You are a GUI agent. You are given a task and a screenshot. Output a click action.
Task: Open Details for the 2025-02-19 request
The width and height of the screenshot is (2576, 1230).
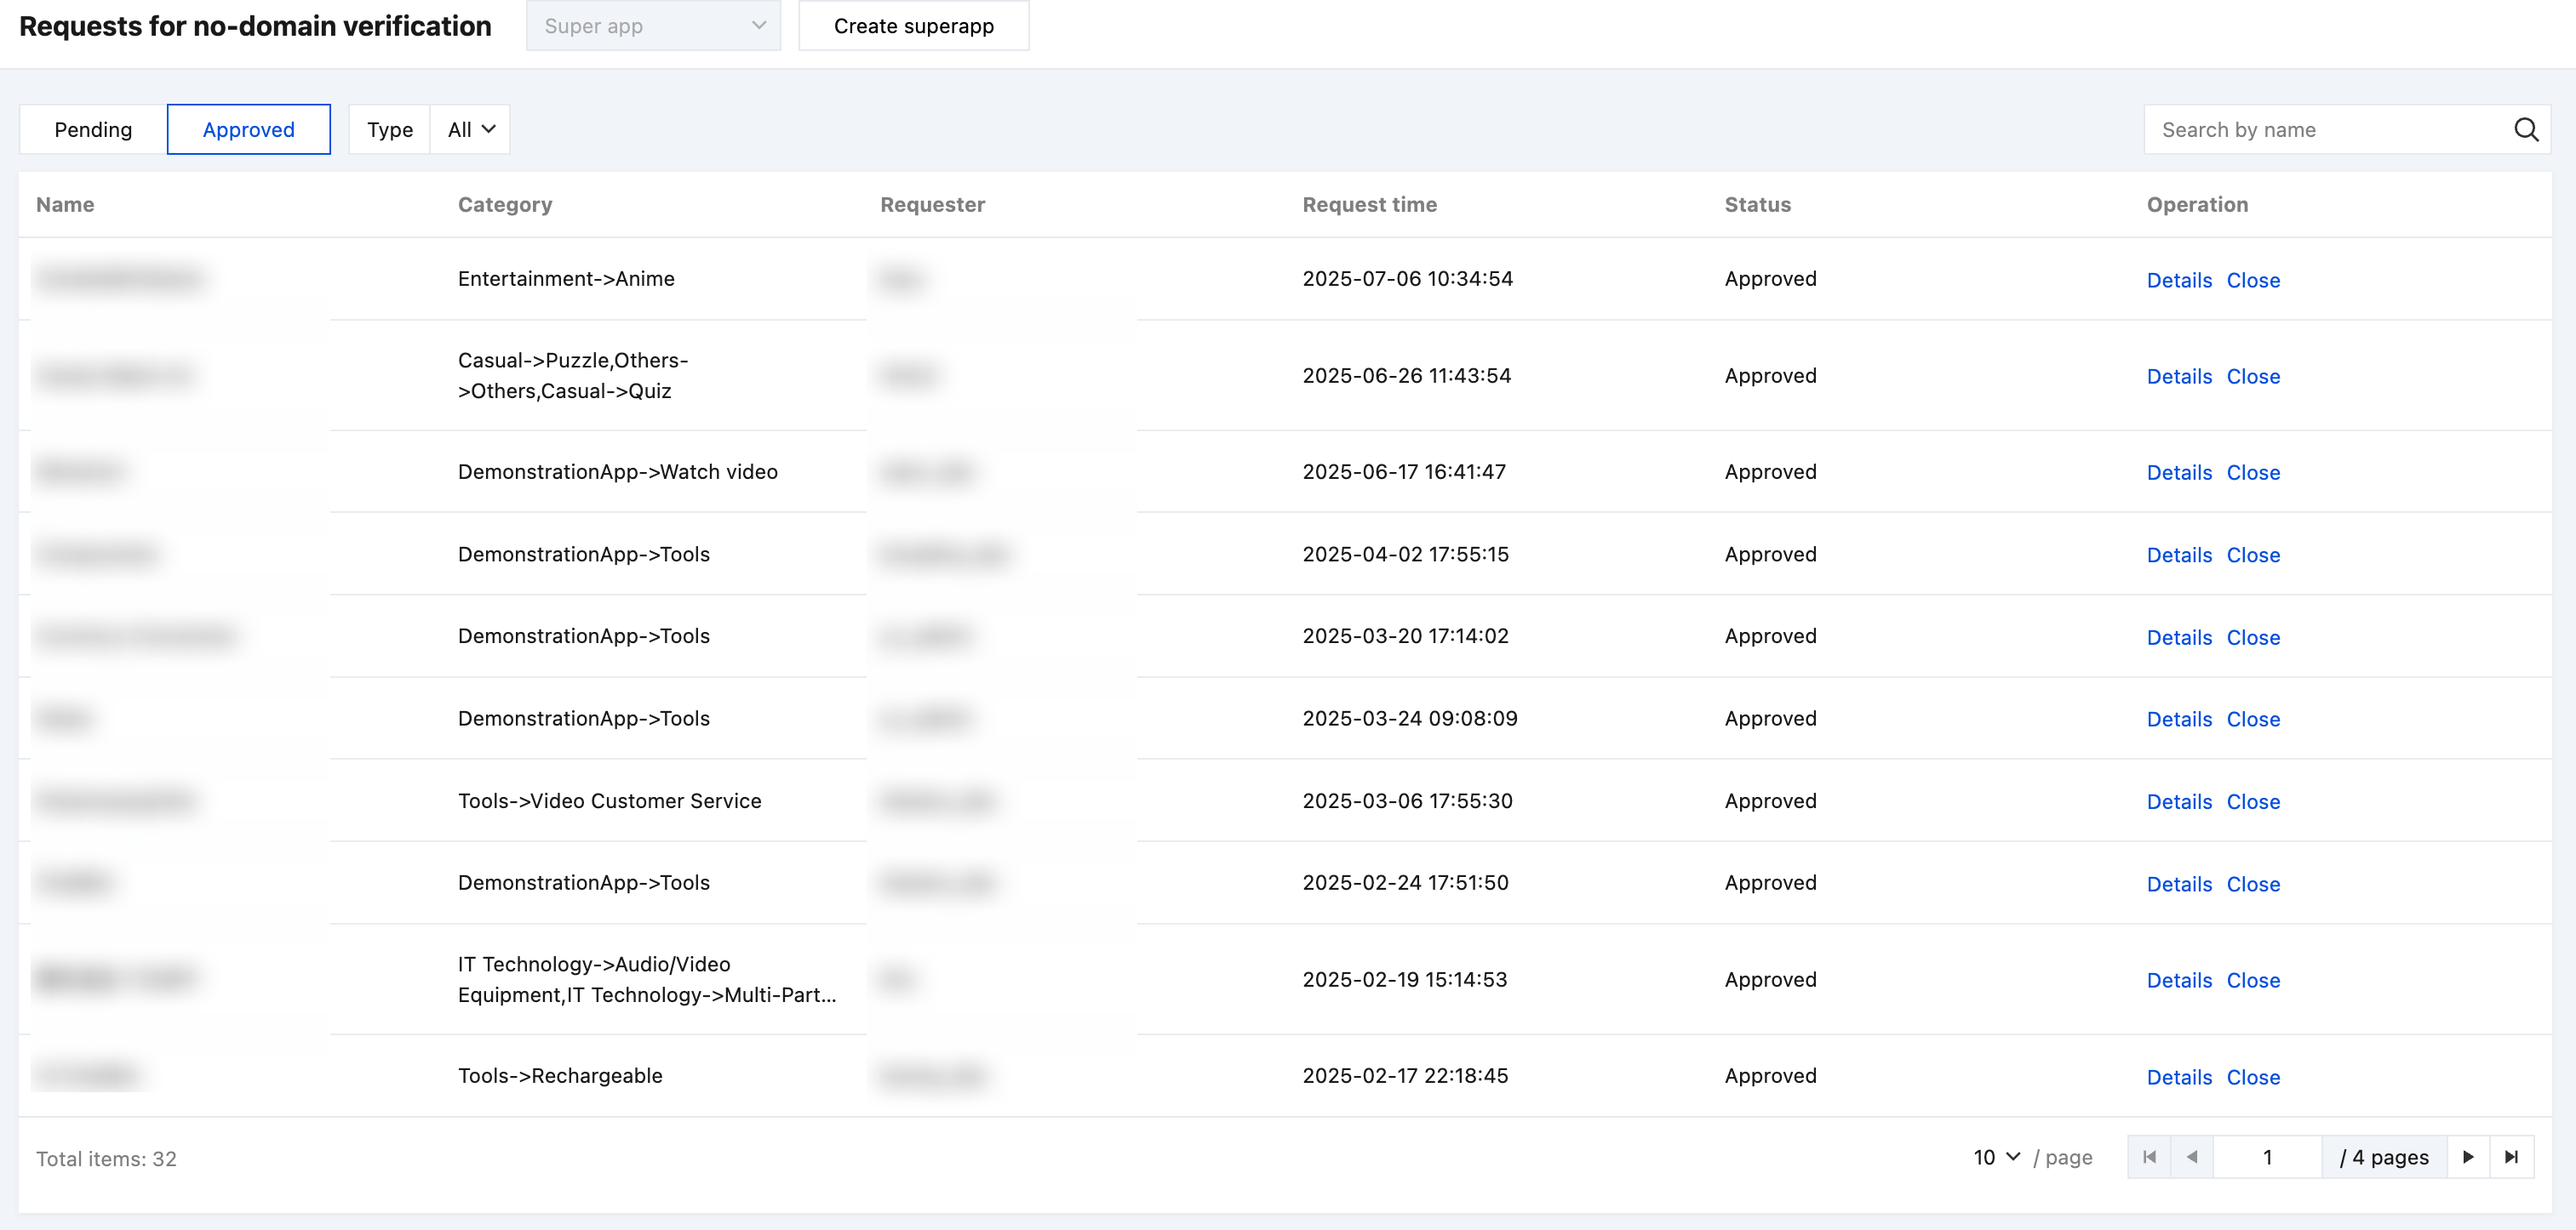pyautogui.click(x=2179, y=980)
